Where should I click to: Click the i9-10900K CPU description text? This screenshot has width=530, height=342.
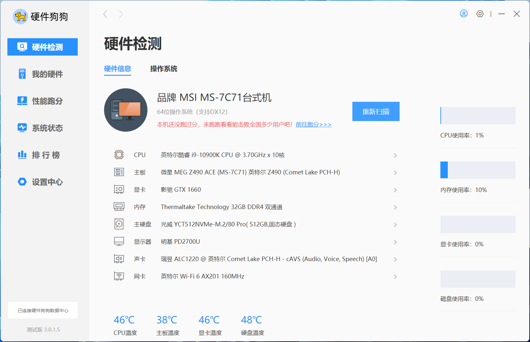[x=223, y=155]
